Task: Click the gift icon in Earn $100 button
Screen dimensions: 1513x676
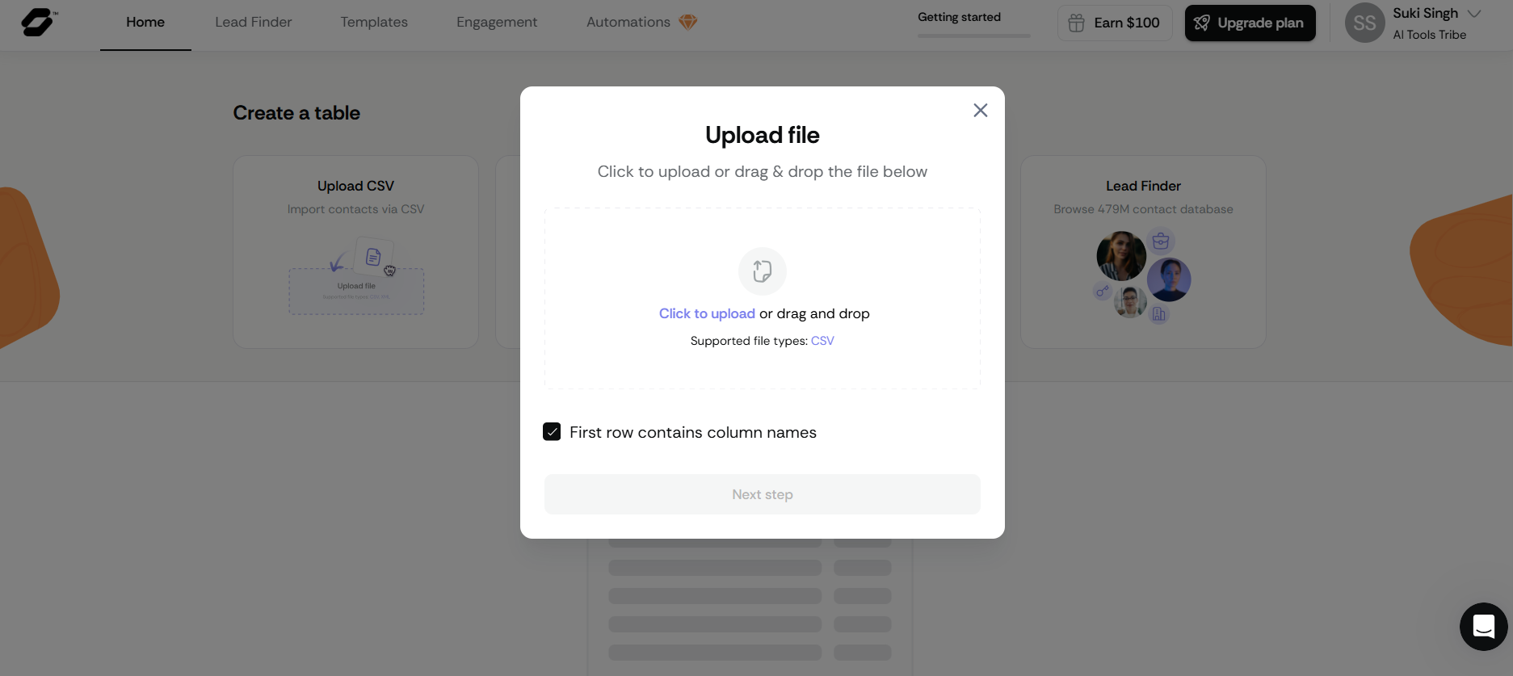Action: tap(1076, 23)
